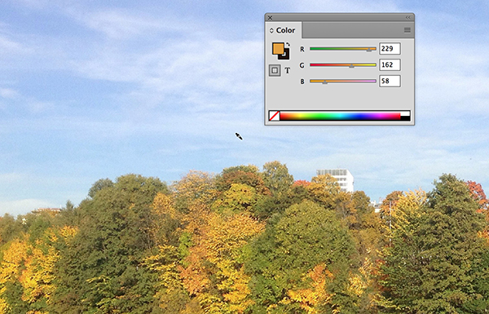Viewport: 489px width, 314px height.
Task: Select the orange Fill swatch
Action: click(278, 49)
